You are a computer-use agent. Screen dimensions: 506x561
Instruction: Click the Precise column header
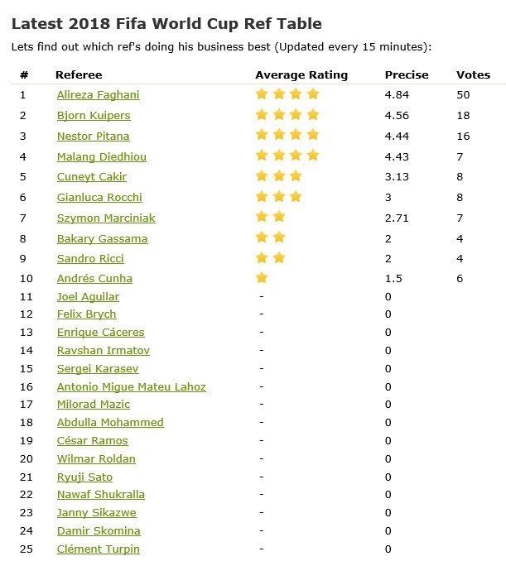pyautogui.click(x=407, y=75)
